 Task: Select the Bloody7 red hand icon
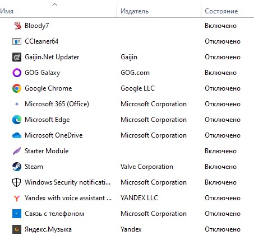click(17, 26)
